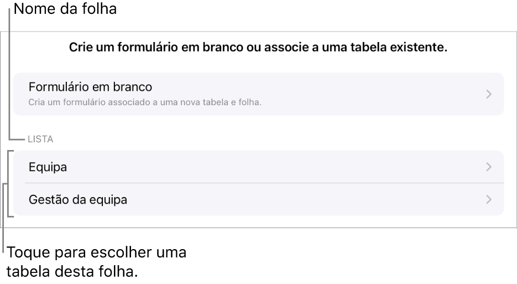Click the callout line leading to LISTA
This screenshot has height=284, width=517.
pos(10,78)
